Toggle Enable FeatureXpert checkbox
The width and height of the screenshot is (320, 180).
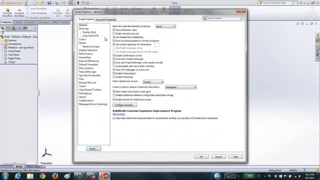(x=114, y=73)
